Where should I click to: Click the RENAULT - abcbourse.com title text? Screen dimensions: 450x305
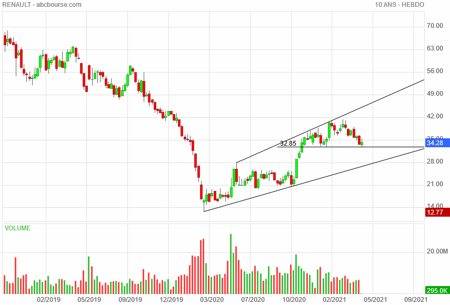[42, 5]
